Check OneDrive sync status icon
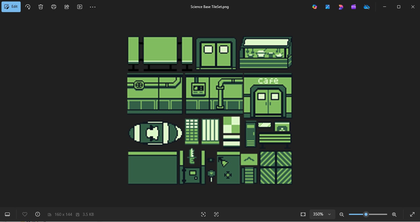The width and height of the screenshot is (420, 222). tap(367, 7)
